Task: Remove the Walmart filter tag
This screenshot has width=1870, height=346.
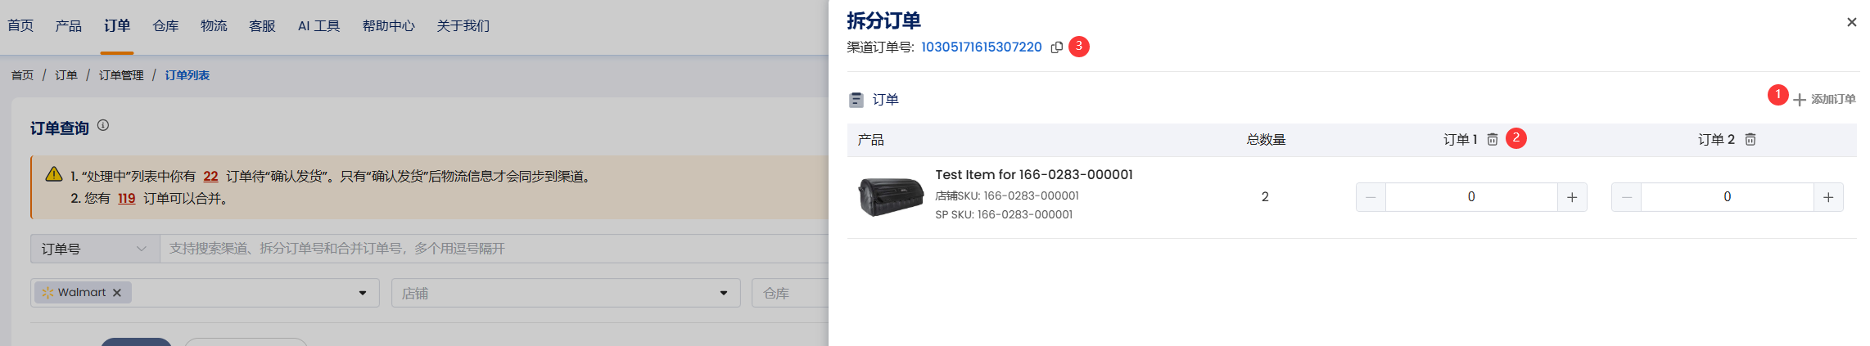Action: pos(117,293)
